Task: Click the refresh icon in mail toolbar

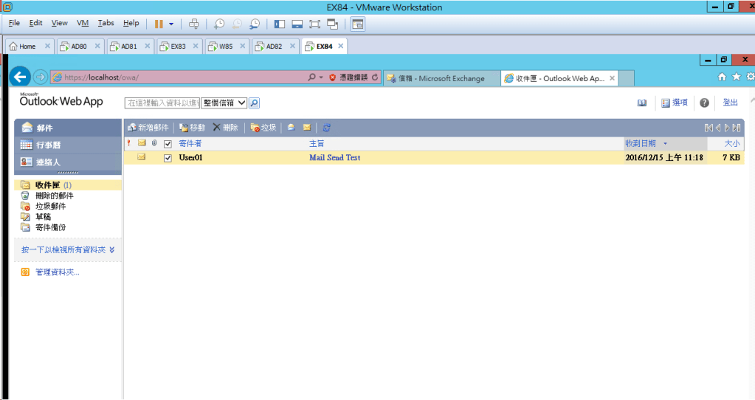Action: [x=326, y=128]
